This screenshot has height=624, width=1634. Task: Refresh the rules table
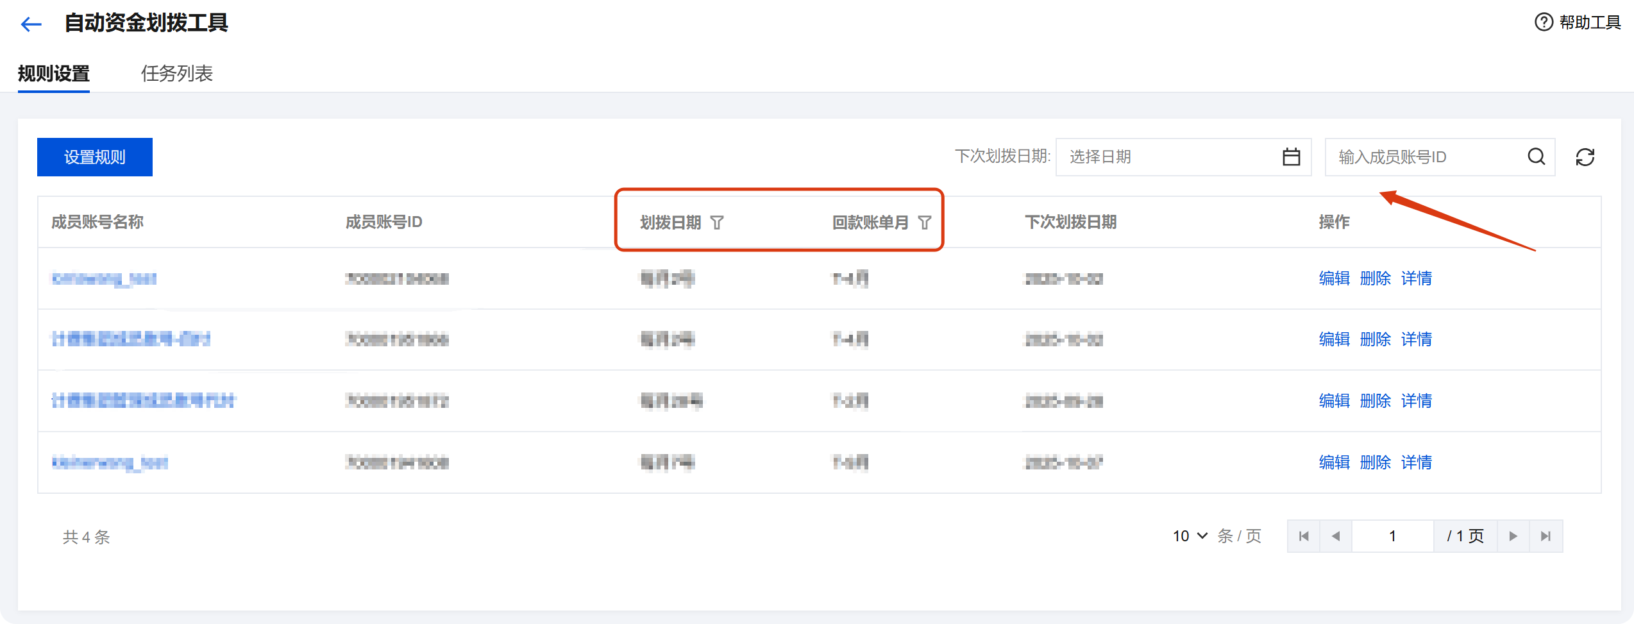coord(1585,157)
